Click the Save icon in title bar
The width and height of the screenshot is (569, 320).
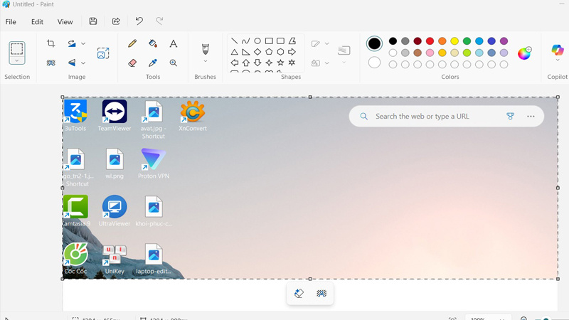(x=93, y=21)
